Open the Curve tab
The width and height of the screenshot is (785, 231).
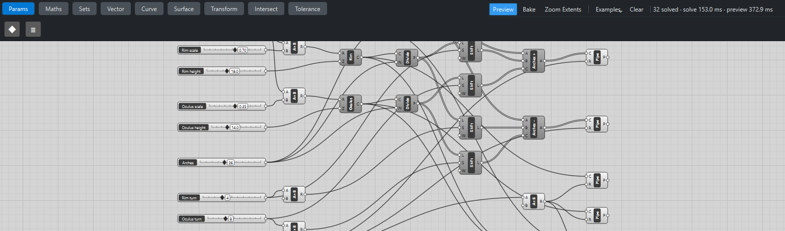149,9
